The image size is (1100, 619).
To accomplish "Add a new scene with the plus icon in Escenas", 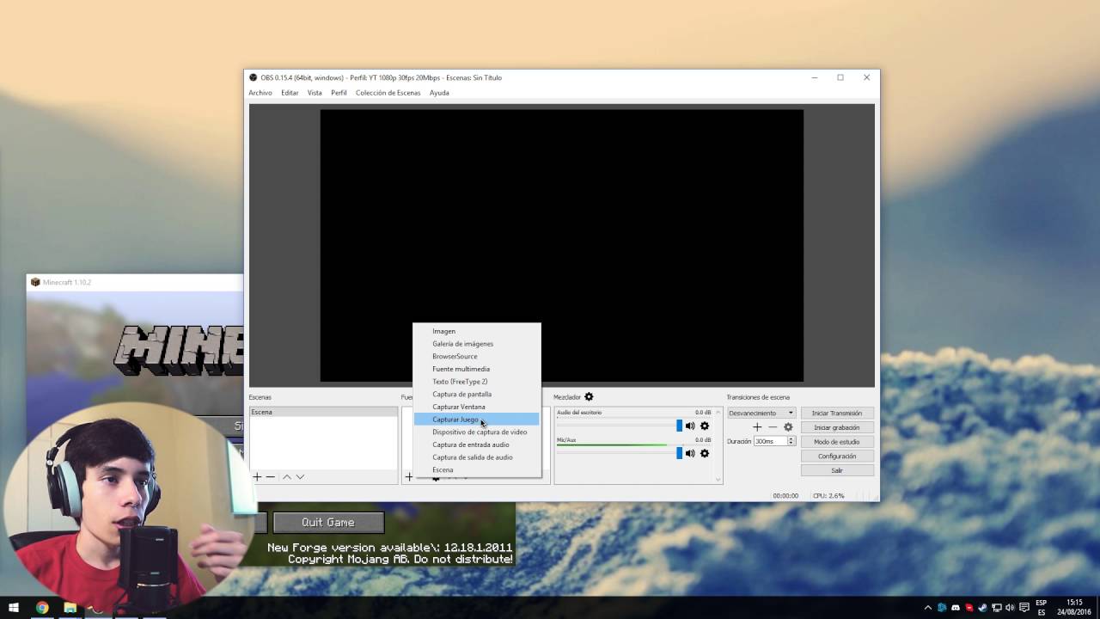I will 256,476.
